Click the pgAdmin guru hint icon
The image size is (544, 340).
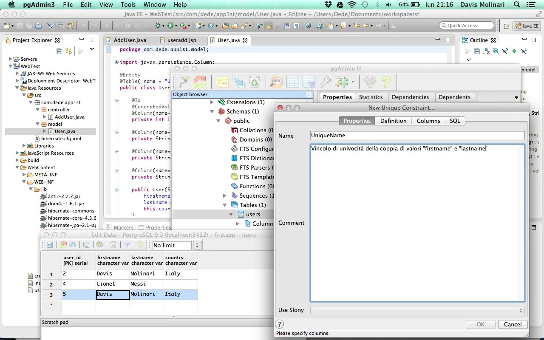(x=370, y=82)
